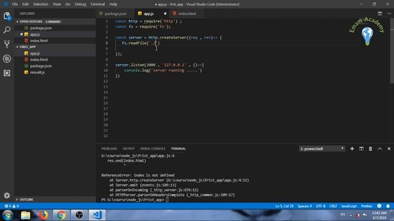Change encoding via UTF-8 status item
The height and width of the screenshot is (221, 394).
point(320,206)
